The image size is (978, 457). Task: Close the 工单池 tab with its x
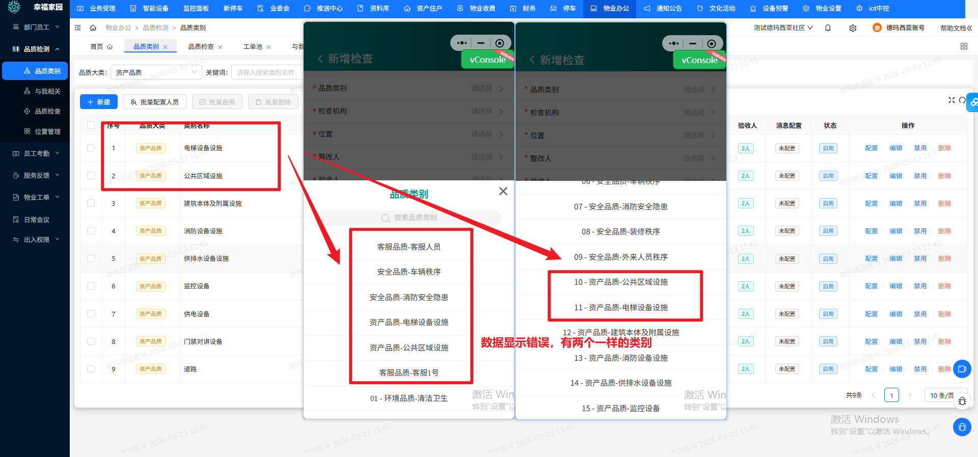point(268,47)
